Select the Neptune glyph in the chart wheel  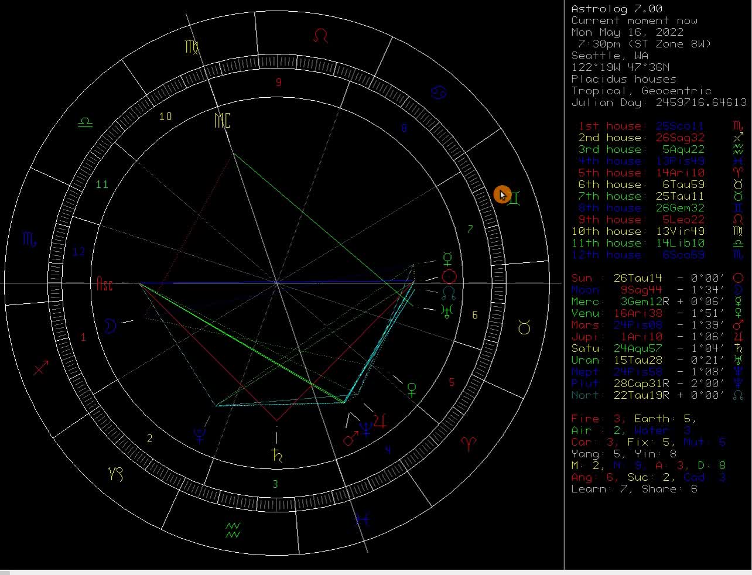365,430
